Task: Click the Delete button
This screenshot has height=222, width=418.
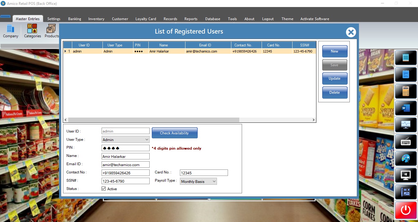Action: 334,93
